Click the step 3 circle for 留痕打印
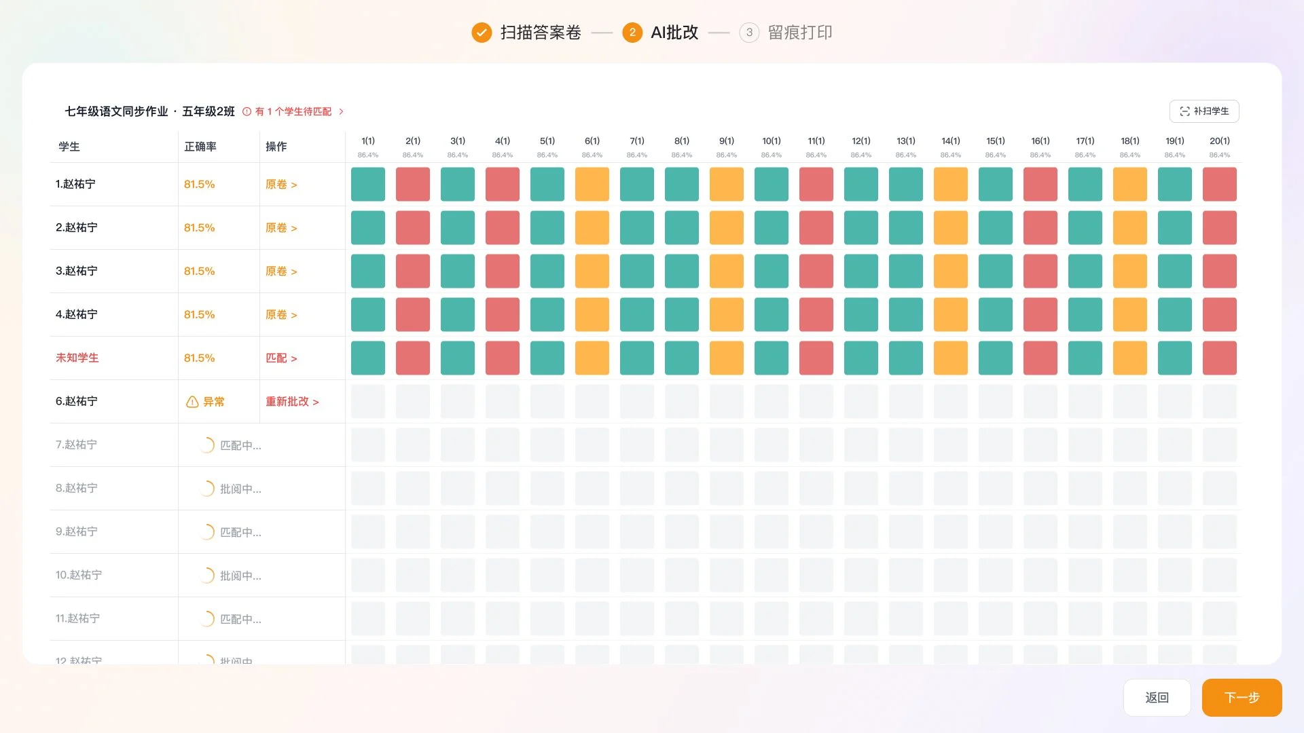 (x=749, y=33)
